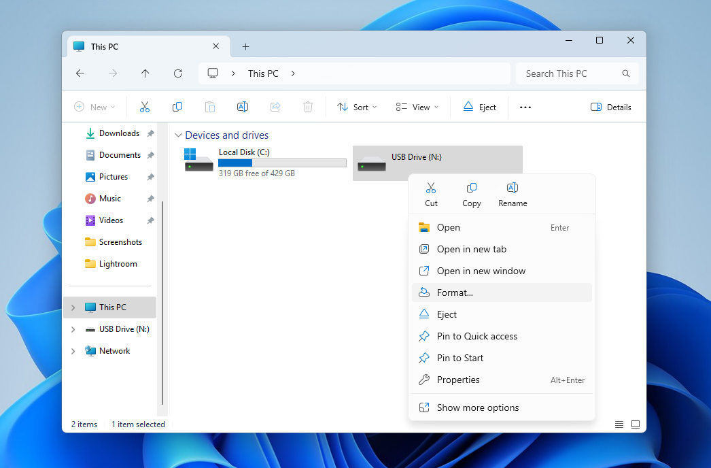Close the This PC tab
This screenshot has width=711, height=468.
216,46
